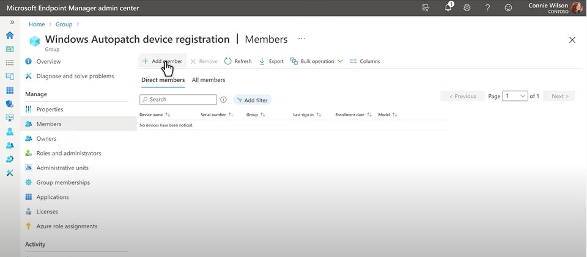Open Devices icon in left rail
Viewport: 587px width, 257px height.
pos(10,76)
